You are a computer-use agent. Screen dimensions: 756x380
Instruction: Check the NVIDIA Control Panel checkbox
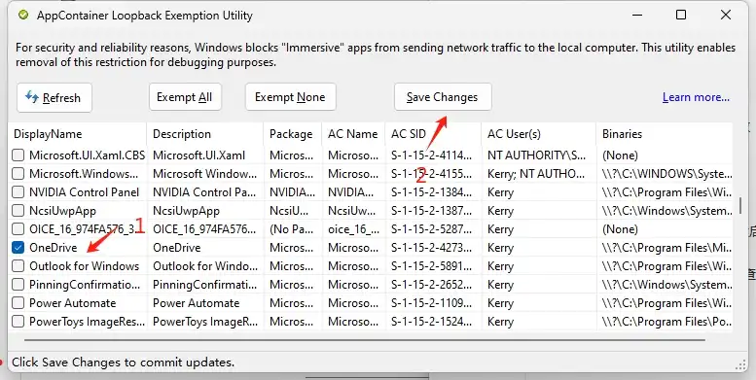(x=18, y=192)
